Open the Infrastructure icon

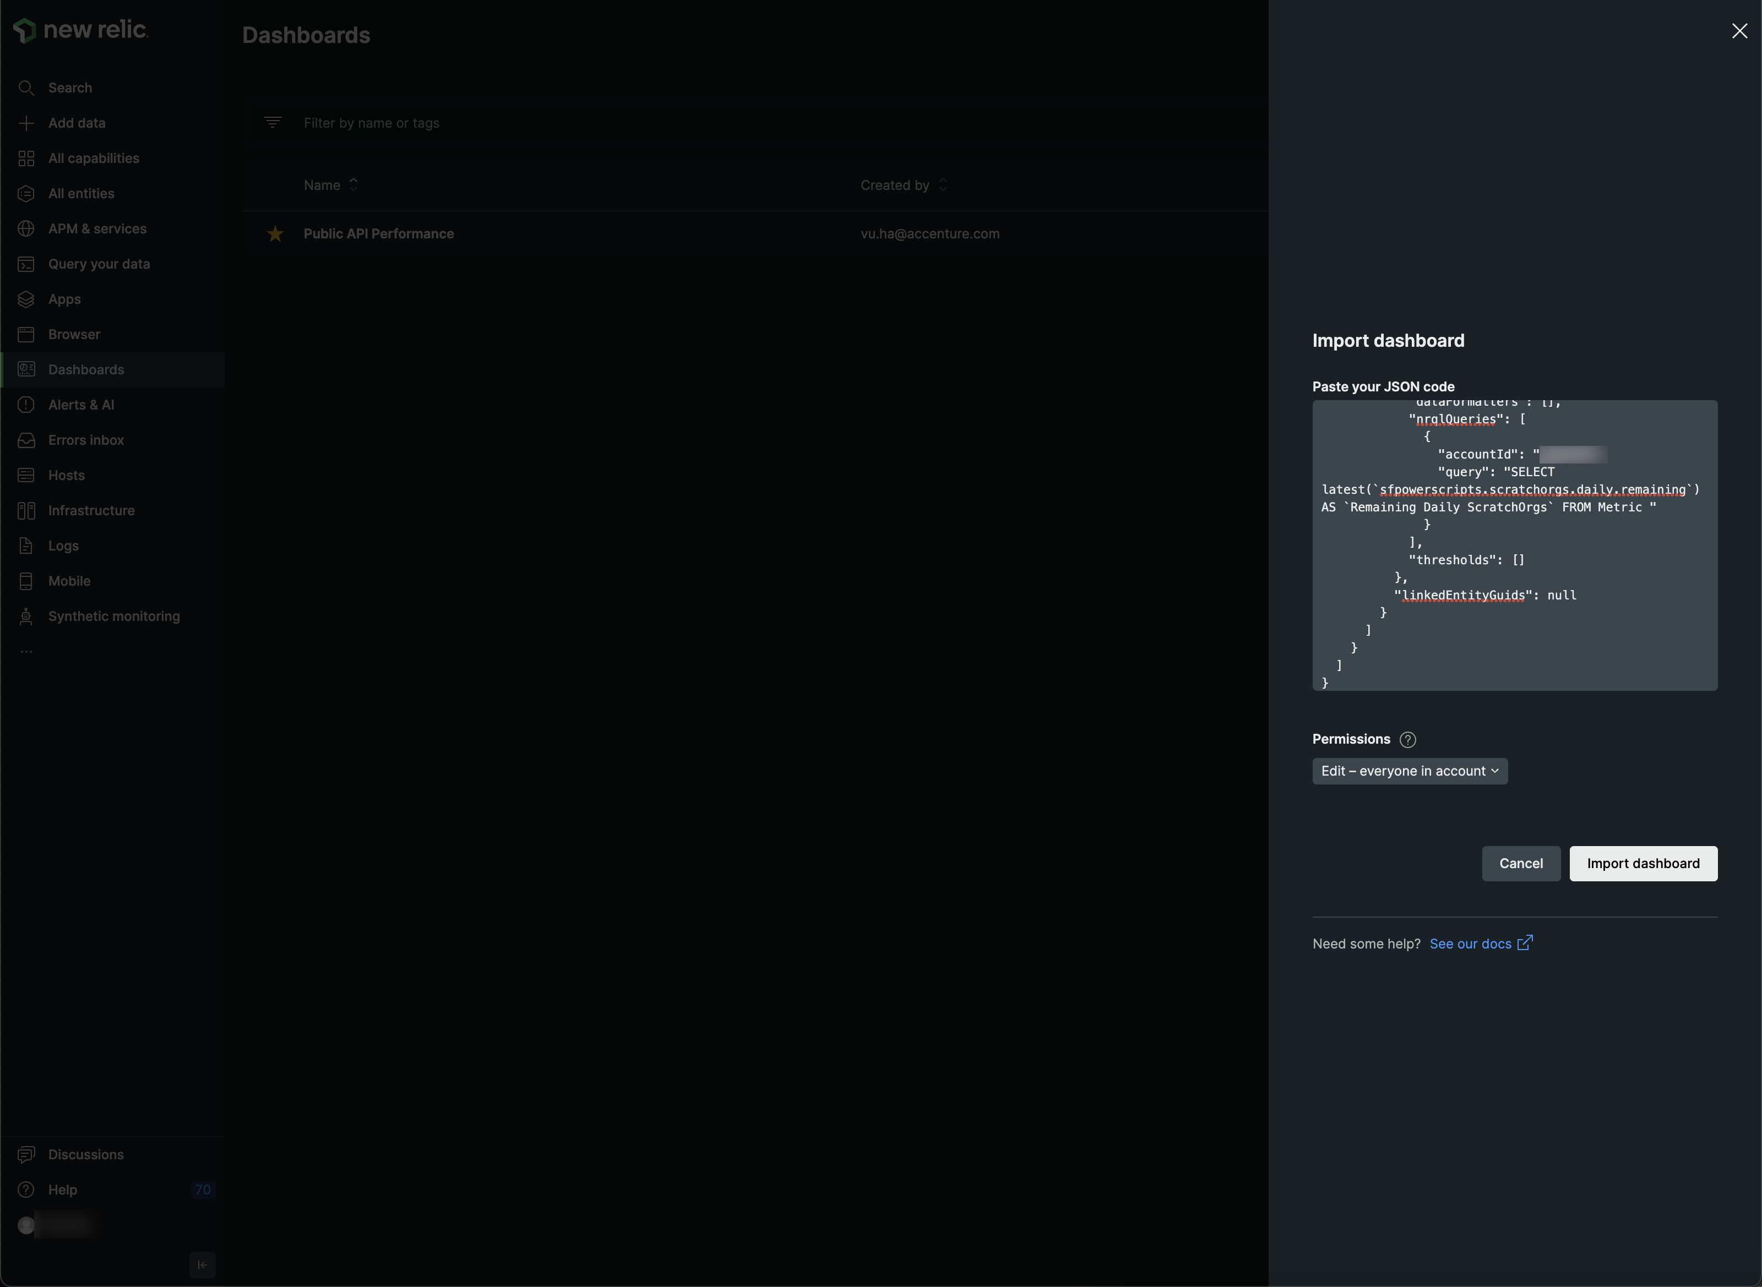26,510
